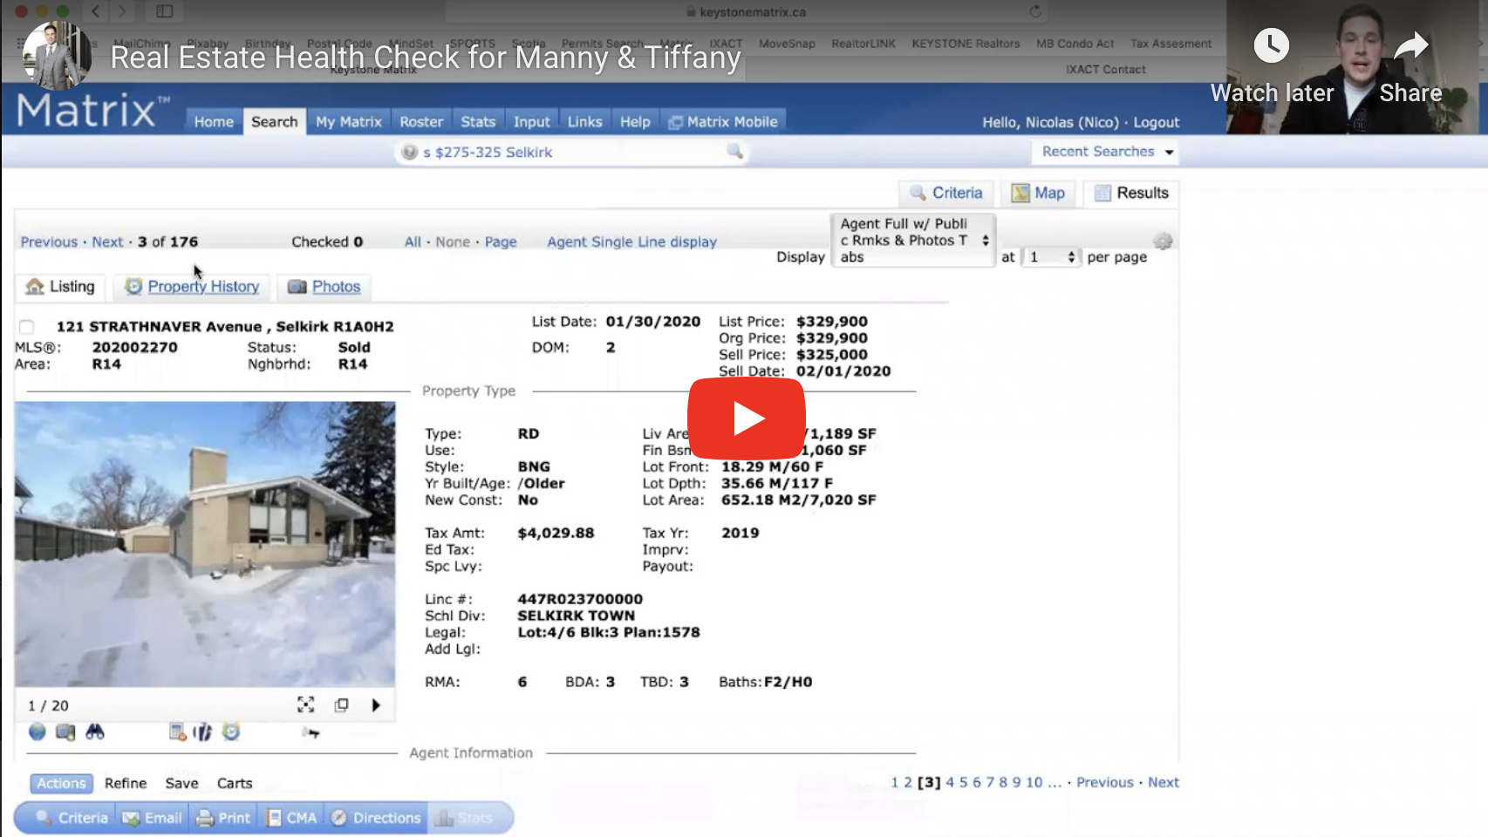
Task: Open the Save menu
Action: coord(182,783)
